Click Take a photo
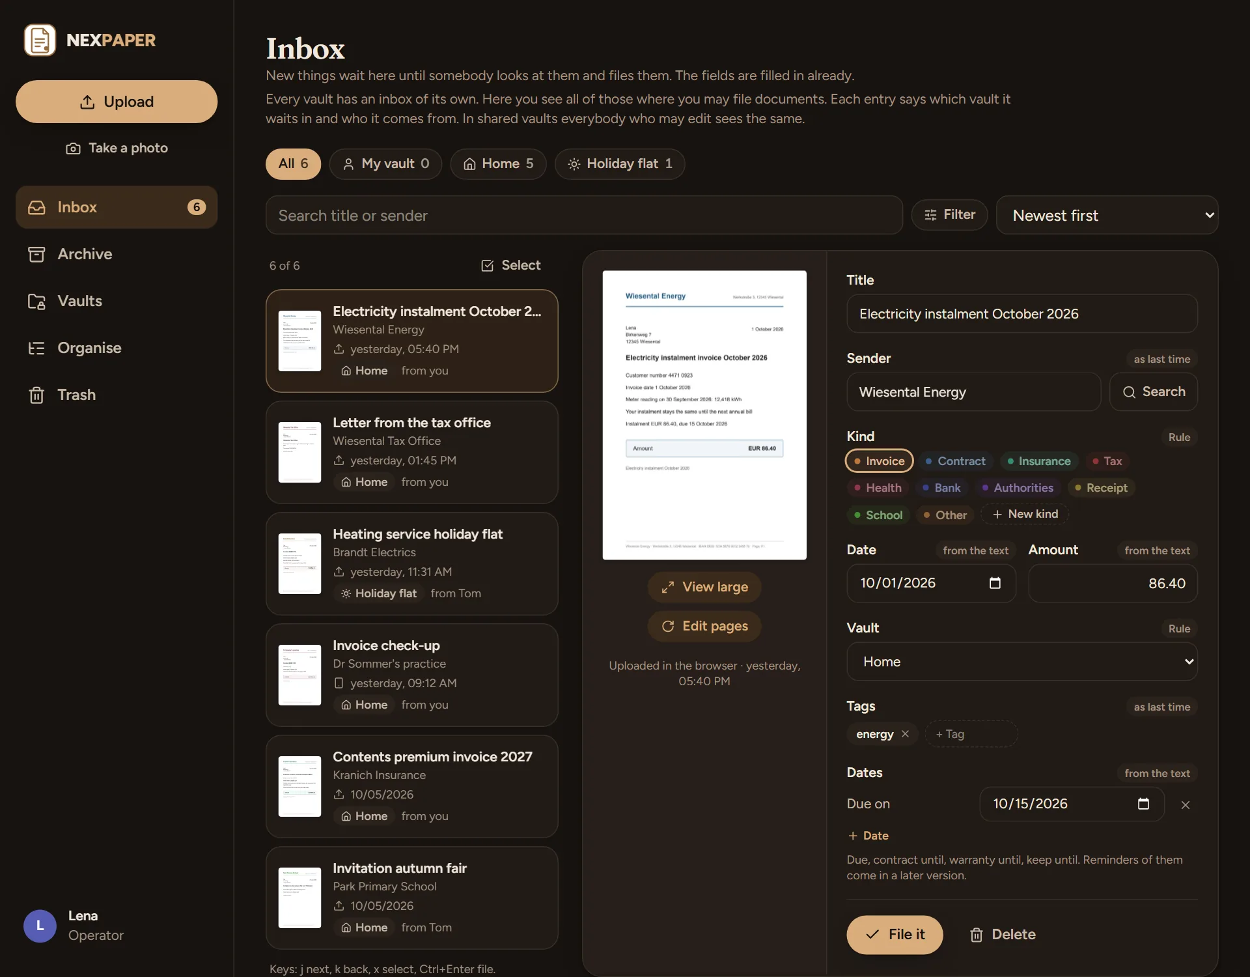 [117, 148]
